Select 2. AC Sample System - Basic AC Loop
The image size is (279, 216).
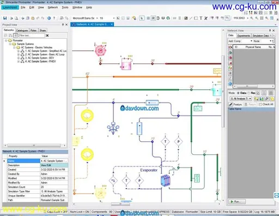click(45, 55)
